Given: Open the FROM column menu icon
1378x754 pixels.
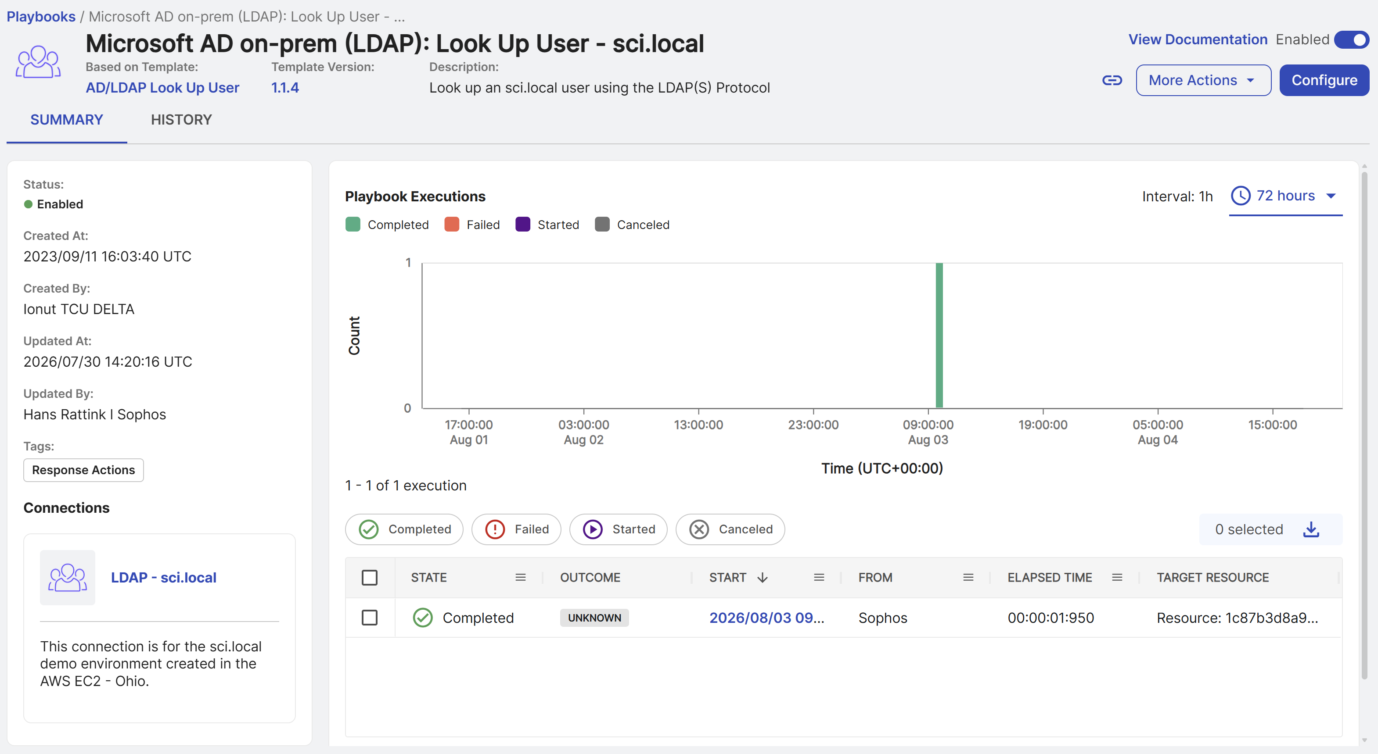Looking at the screenshot, I should click(x=968, y=577).
